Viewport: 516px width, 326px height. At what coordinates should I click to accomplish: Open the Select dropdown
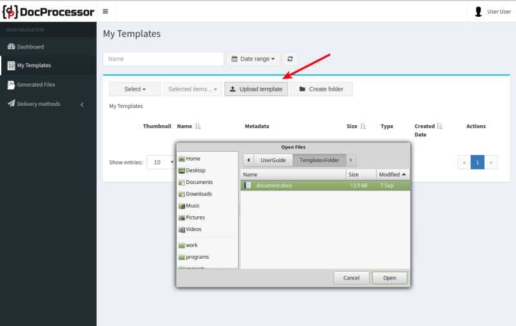pos(135,89)
